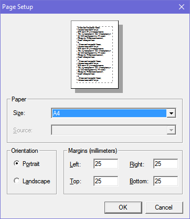
Task: Click the Left margin input field
Action: (106, 164)
